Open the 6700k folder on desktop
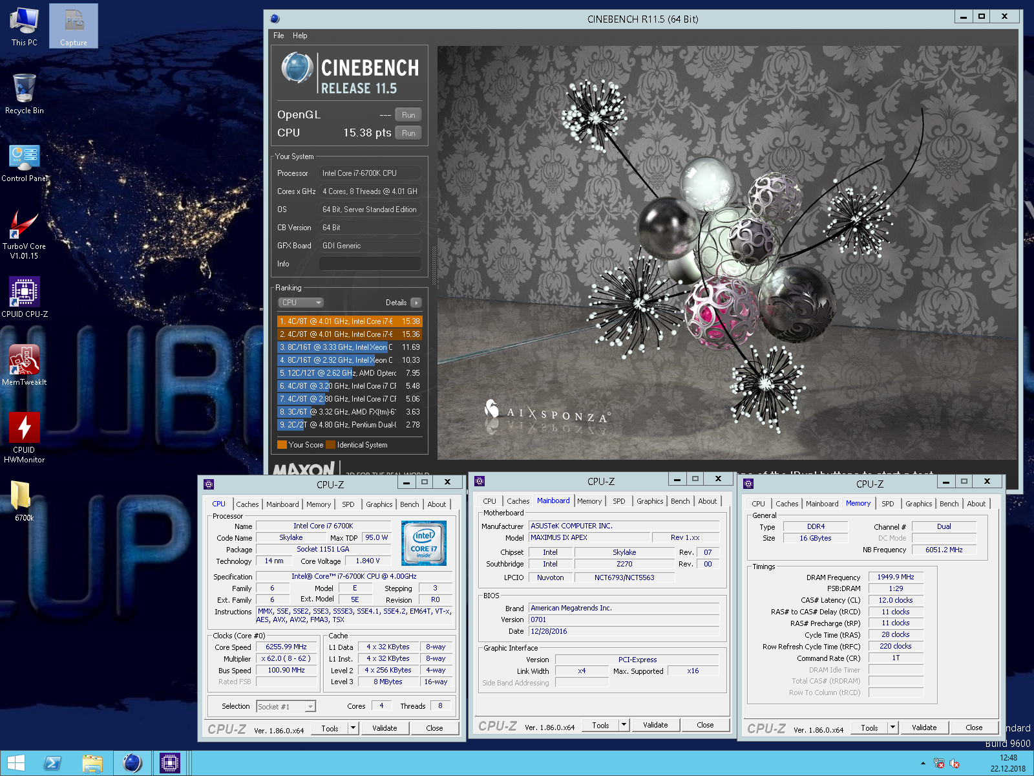Viewport: 1034px width, 776px height. point(24,501)
